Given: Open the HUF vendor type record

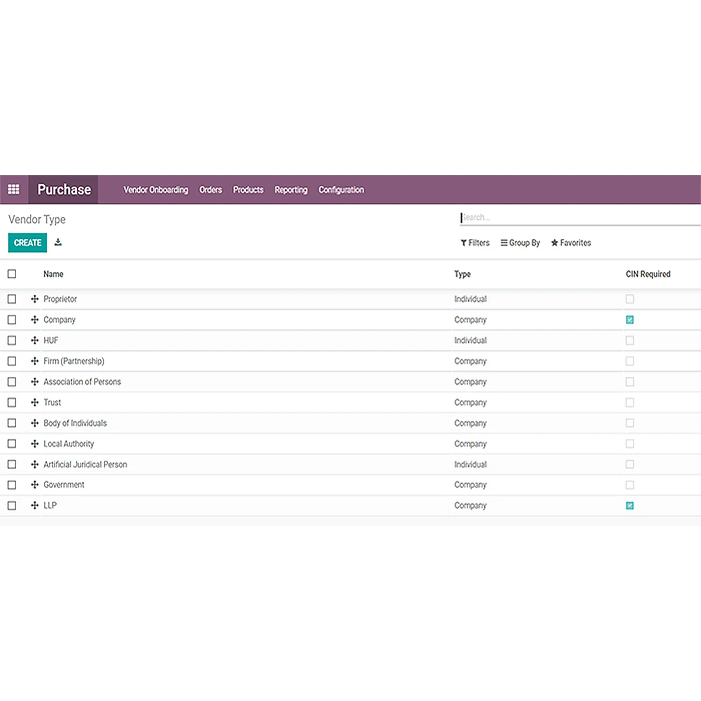Looking at the screenshot, I should [x=50, y=340].
